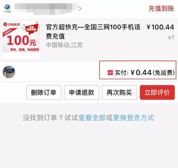Click the red 立即评价 button
The width and height of the screenshot is (178, 168).
[x=157, y=92]
